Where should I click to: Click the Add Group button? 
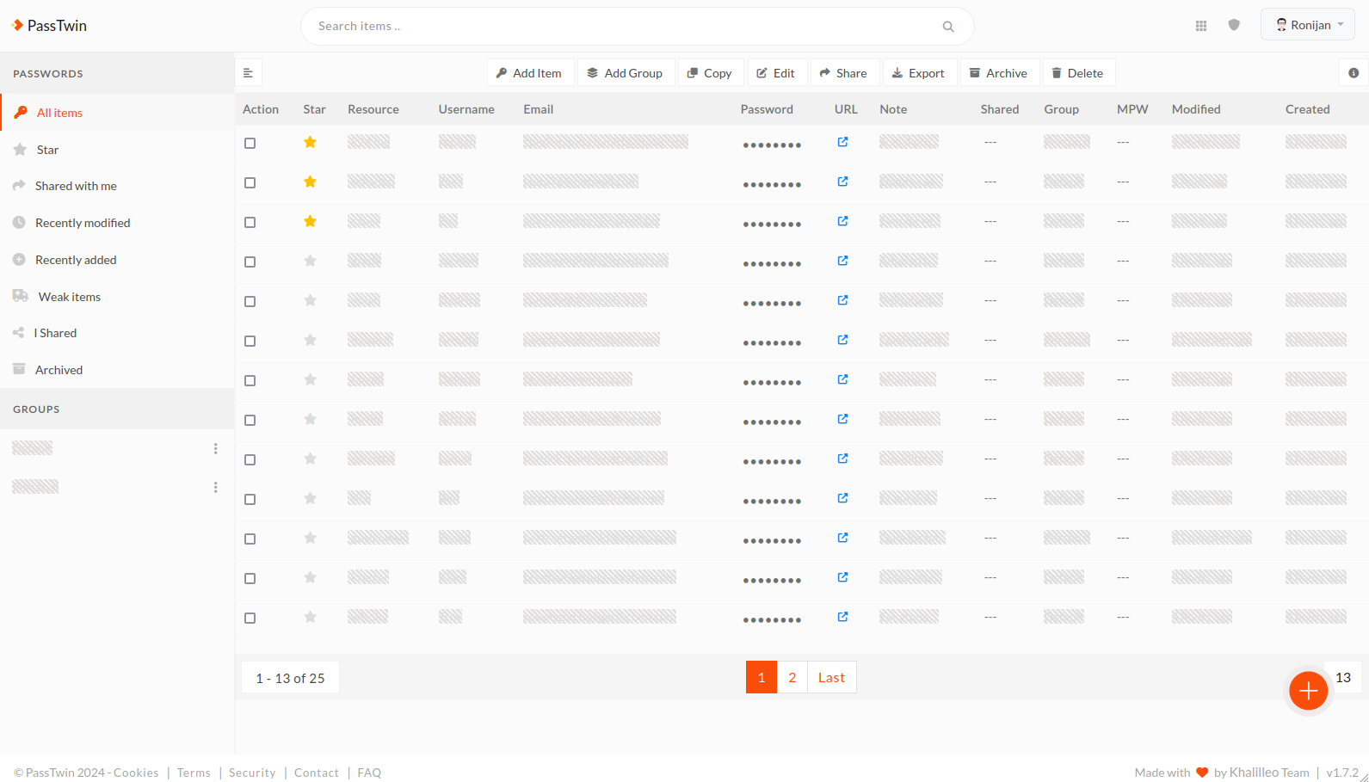[x=625, y=73]
